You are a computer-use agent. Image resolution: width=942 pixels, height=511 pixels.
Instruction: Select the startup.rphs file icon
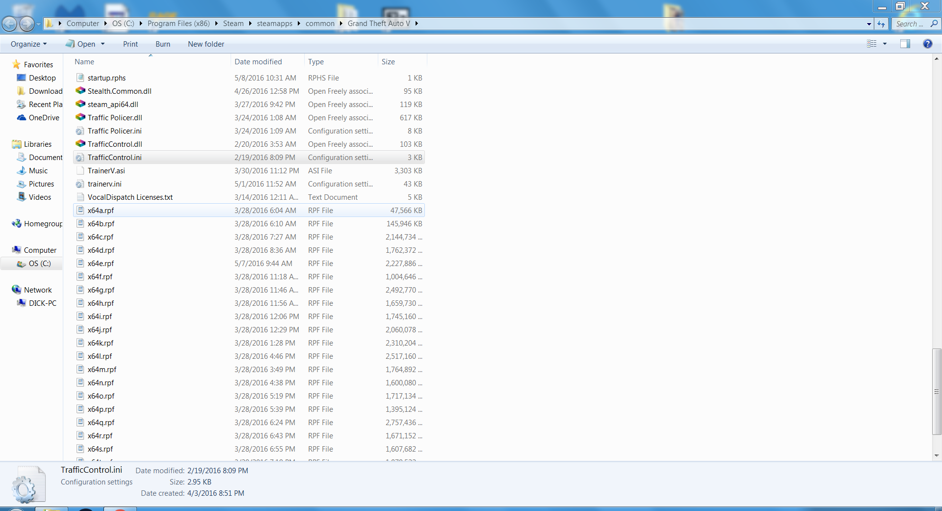coord(80,78)
